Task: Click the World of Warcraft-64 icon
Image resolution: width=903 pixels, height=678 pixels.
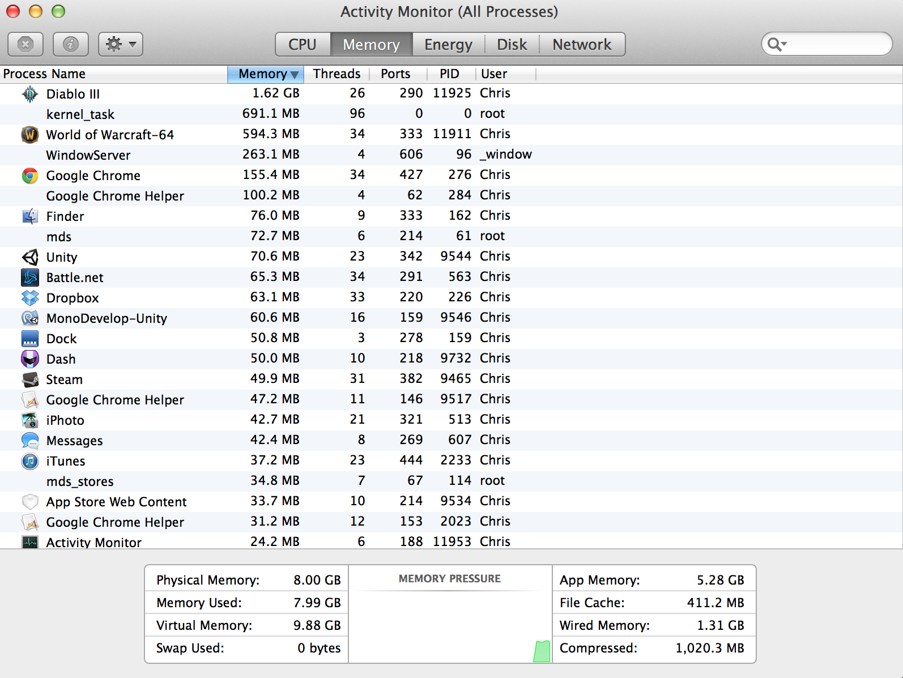Action: point(30,134)
